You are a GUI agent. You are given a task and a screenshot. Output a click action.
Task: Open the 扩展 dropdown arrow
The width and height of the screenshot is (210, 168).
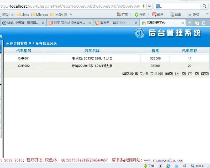pos(130,14)
